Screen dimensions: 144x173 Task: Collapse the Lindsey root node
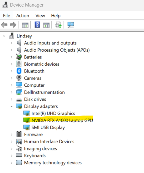tap(4, 36)
